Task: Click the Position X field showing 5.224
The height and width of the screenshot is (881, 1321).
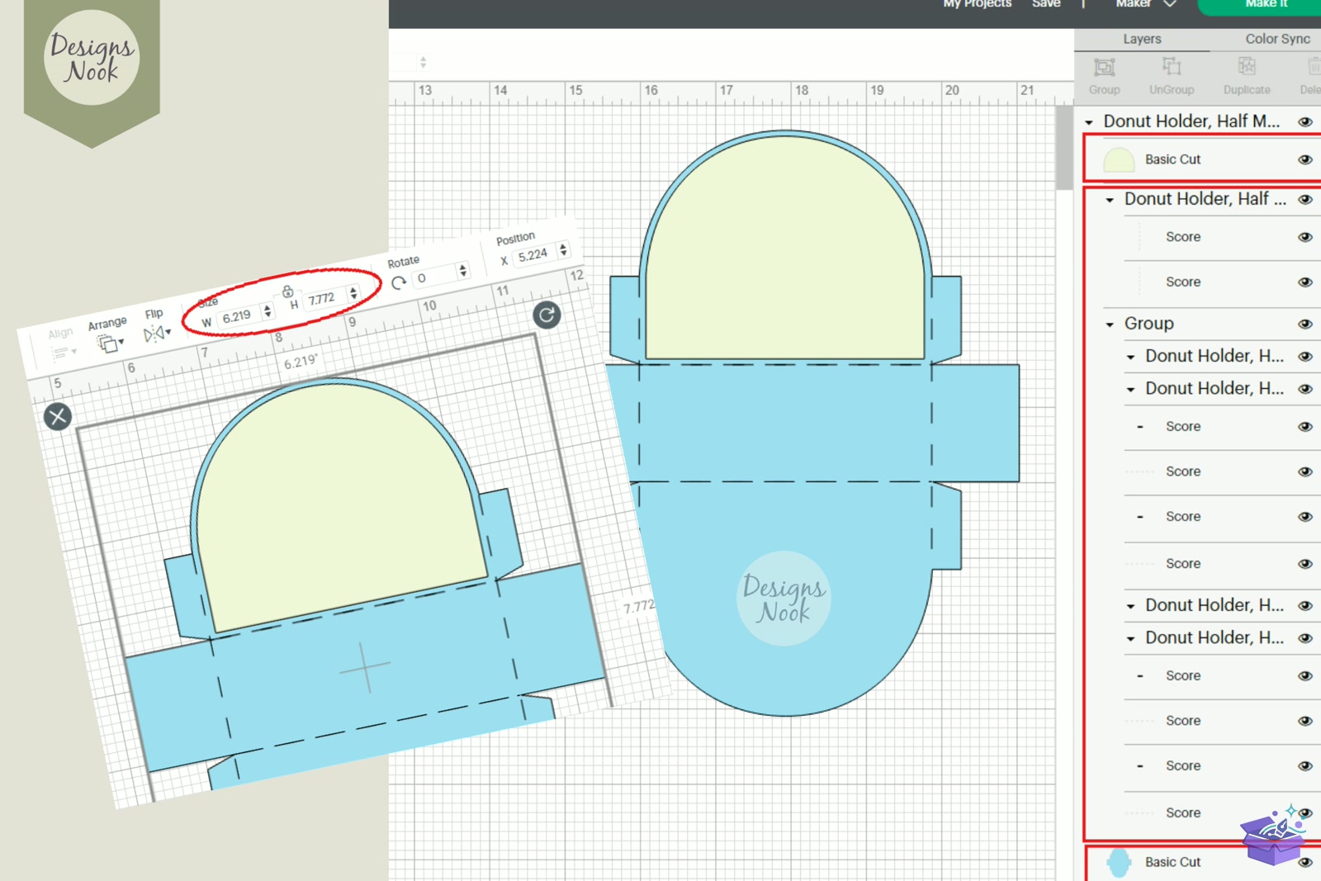Action: (x=533, y=255)
